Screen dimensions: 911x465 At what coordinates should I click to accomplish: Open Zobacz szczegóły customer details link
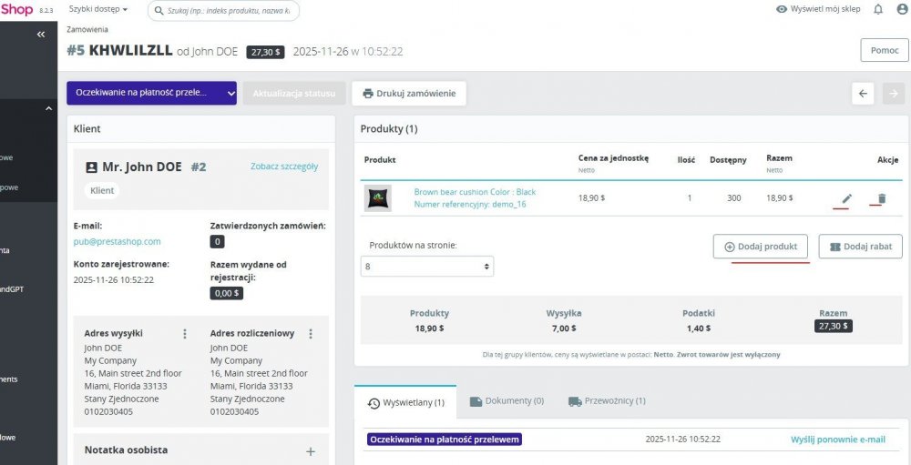(x=284, y=167)
